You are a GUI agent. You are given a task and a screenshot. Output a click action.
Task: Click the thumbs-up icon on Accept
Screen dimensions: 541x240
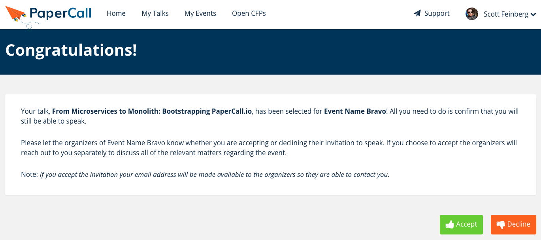tap(450, 225)
